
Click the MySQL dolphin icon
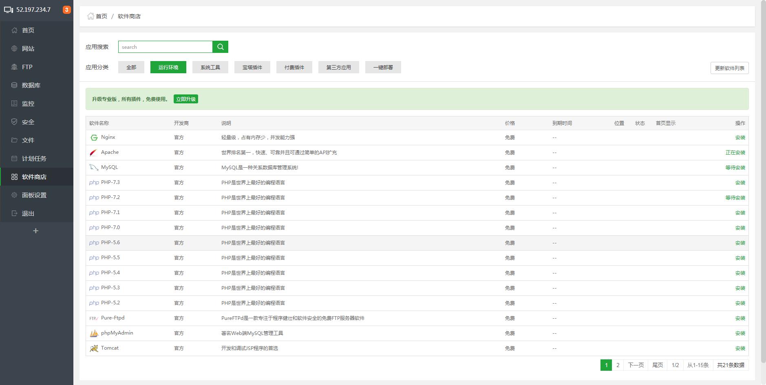point(94,168)
